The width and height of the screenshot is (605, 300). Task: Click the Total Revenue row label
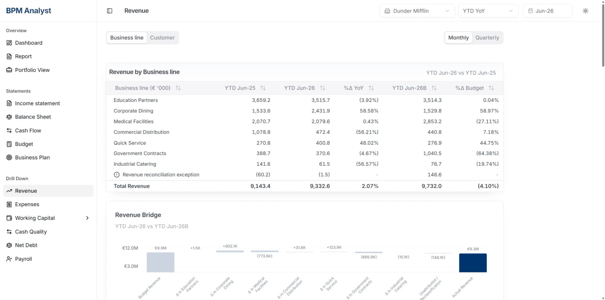pos(132,186)
